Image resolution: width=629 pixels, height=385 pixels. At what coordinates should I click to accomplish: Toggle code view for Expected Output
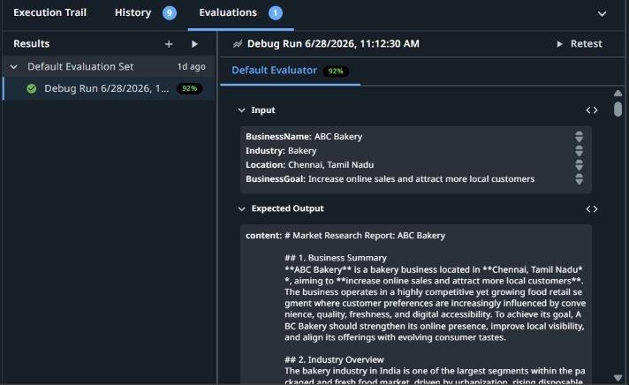click(592, 209)
